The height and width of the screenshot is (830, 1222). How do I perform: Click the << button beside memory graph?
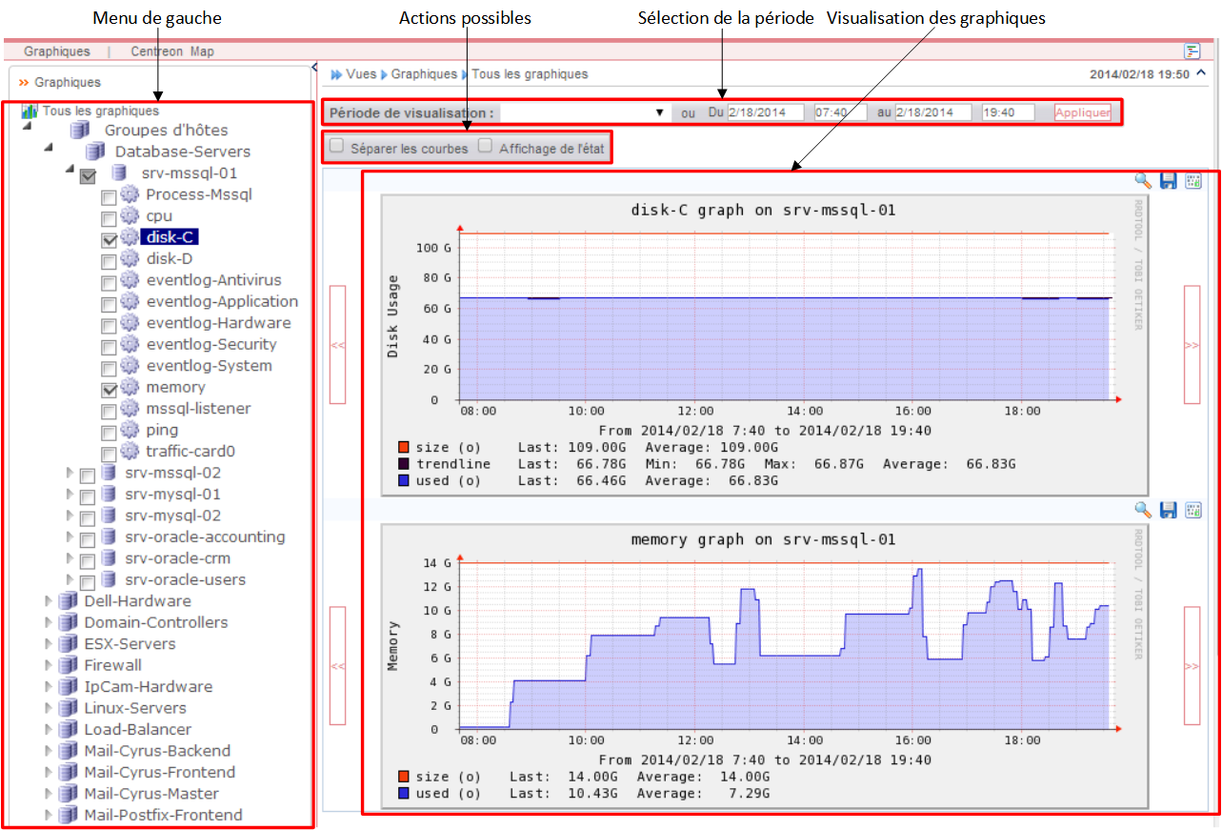coord(337,666)
